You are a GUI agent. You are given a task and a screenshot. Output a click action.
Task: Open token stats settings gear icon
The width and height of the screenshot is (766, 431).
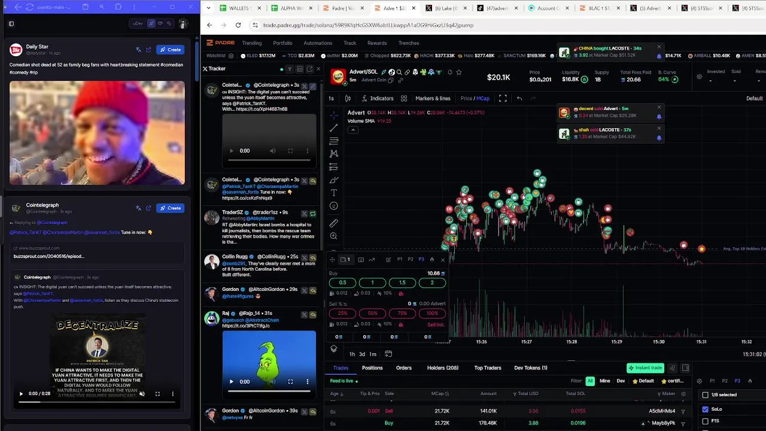699,77
